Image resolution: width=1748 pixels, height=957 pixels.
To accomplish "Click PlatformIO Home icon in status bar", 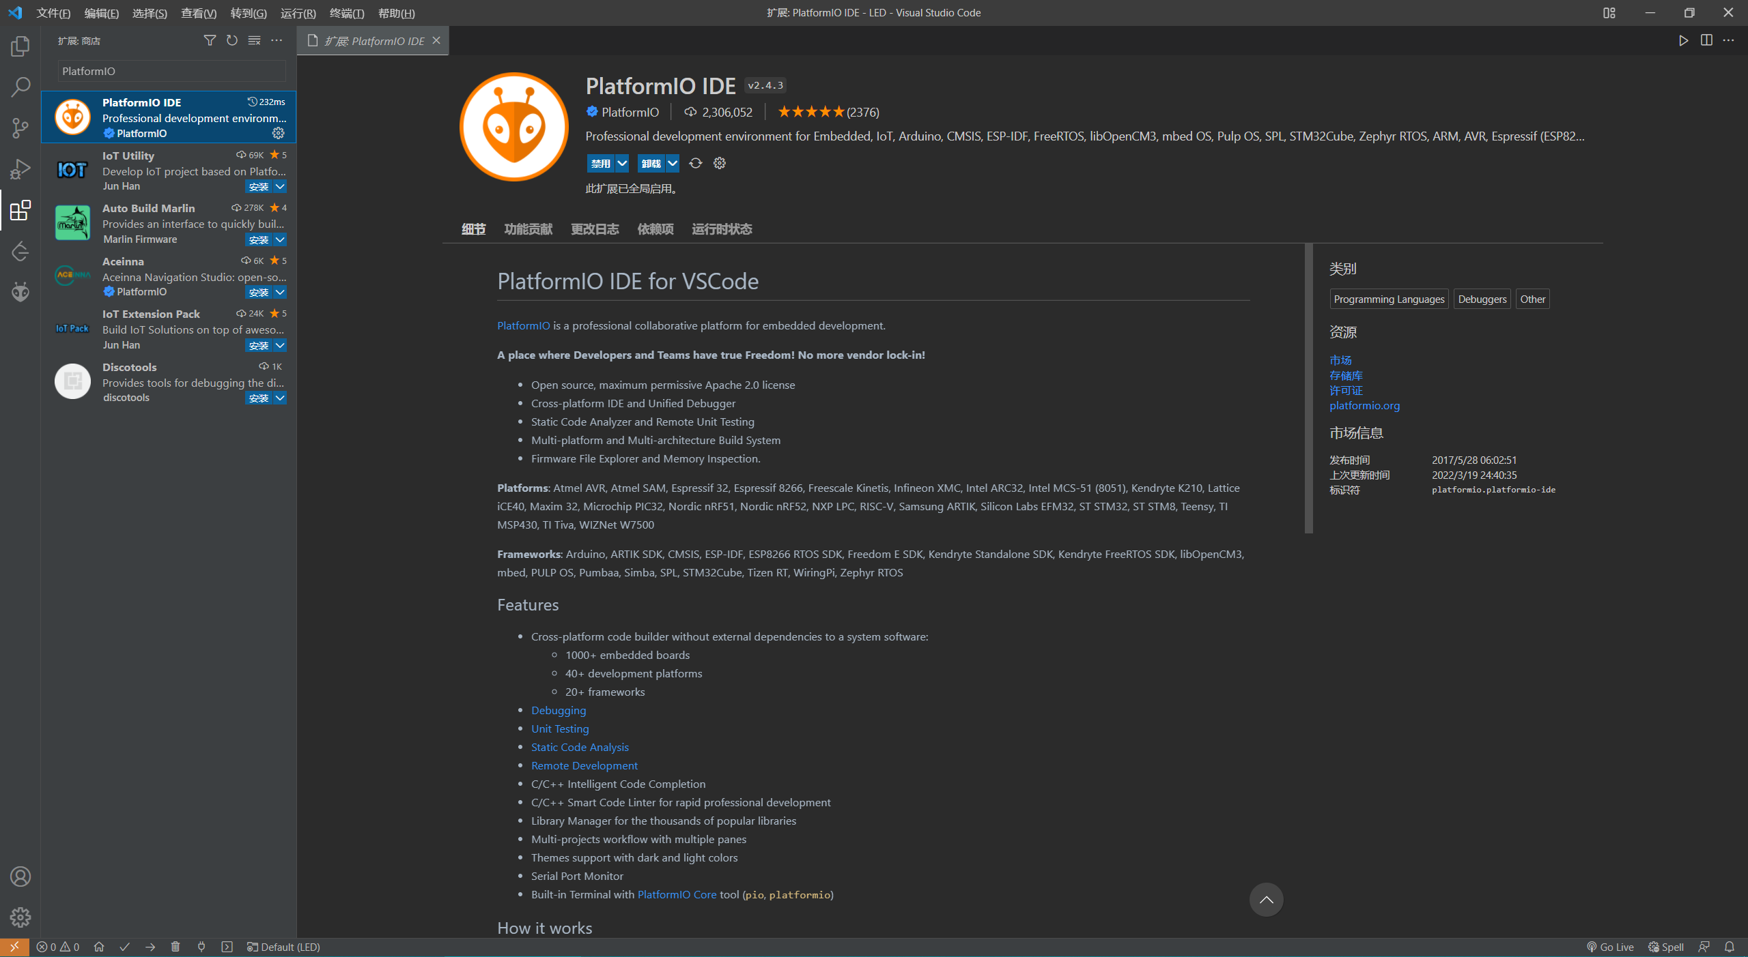I will pyautogui.click(x=99, y=947).
